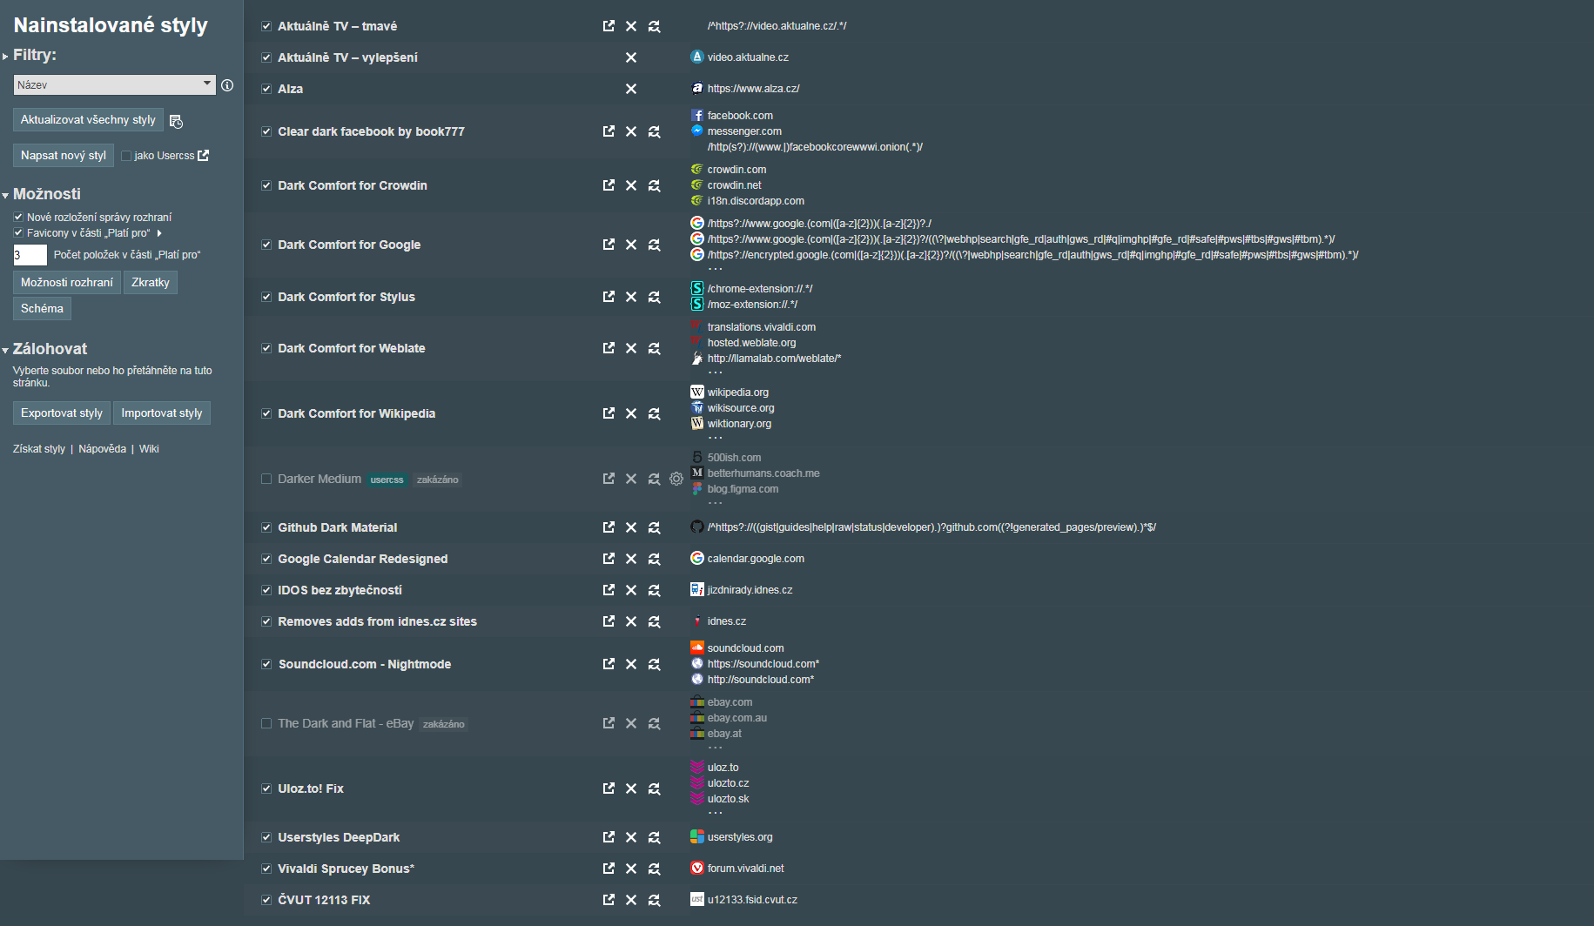Click the update-check icon for Userstyles DeepDark
Viewport: 1594px width, 926px height.
654,837
